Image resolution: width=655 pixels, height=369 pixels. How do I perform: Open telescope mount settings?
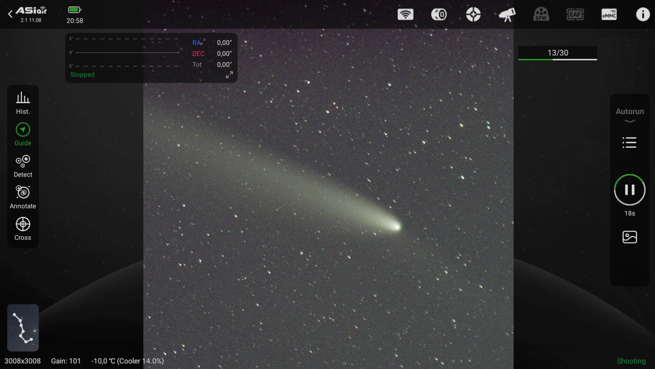coord(507,14)
